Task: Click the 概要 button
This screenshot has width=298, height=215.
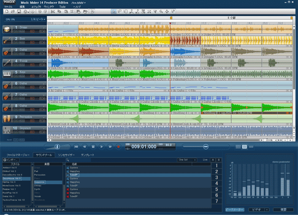Action: pos(283,210)
